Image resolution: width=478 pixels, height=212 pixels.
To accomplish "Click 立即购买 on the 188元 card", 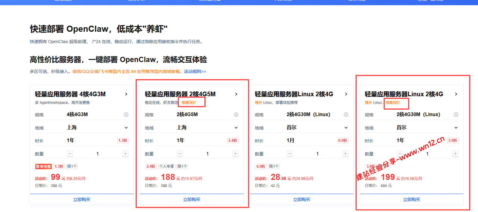I will click(192, 199).
